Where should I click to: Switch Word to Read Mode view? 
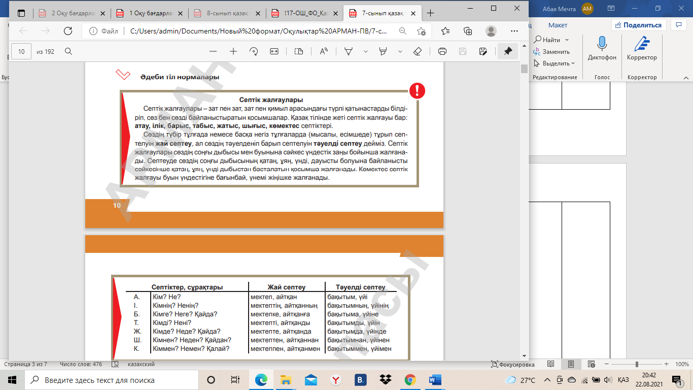[x=550, y=364]
